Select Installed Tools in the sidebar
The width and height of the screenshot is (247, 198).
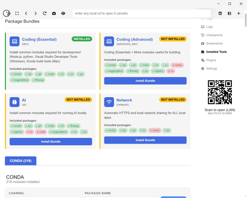(x=216, y=52)
